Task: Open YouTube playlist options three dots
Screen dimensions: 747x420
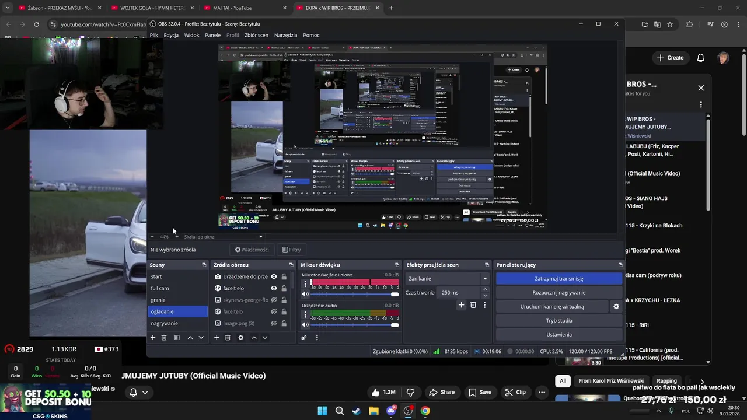Action: coord(701,104)
